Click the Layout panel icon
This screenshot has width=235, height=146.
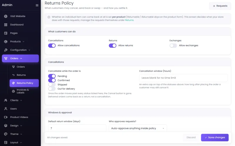pyautogui.click(x=6, y=142)
